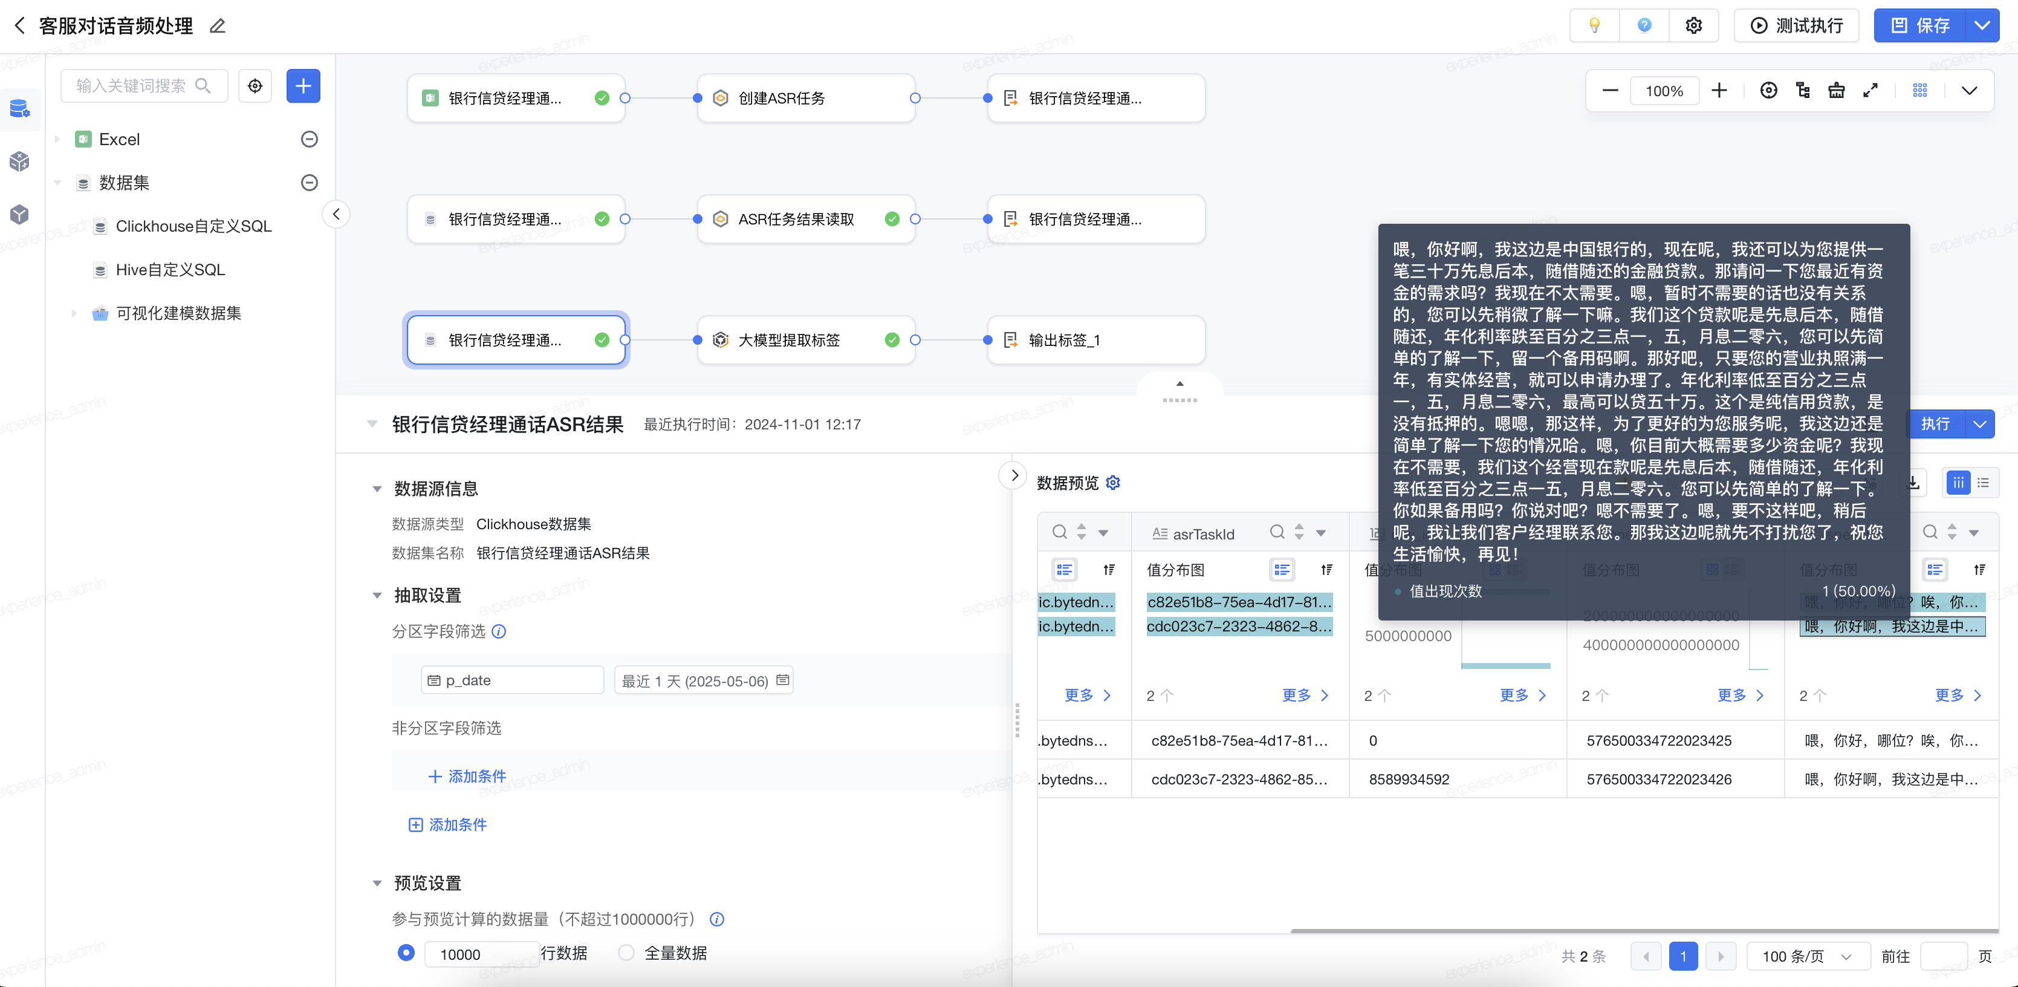
Task: Click the back arrow at top left
Action: [x=21, y=26]
